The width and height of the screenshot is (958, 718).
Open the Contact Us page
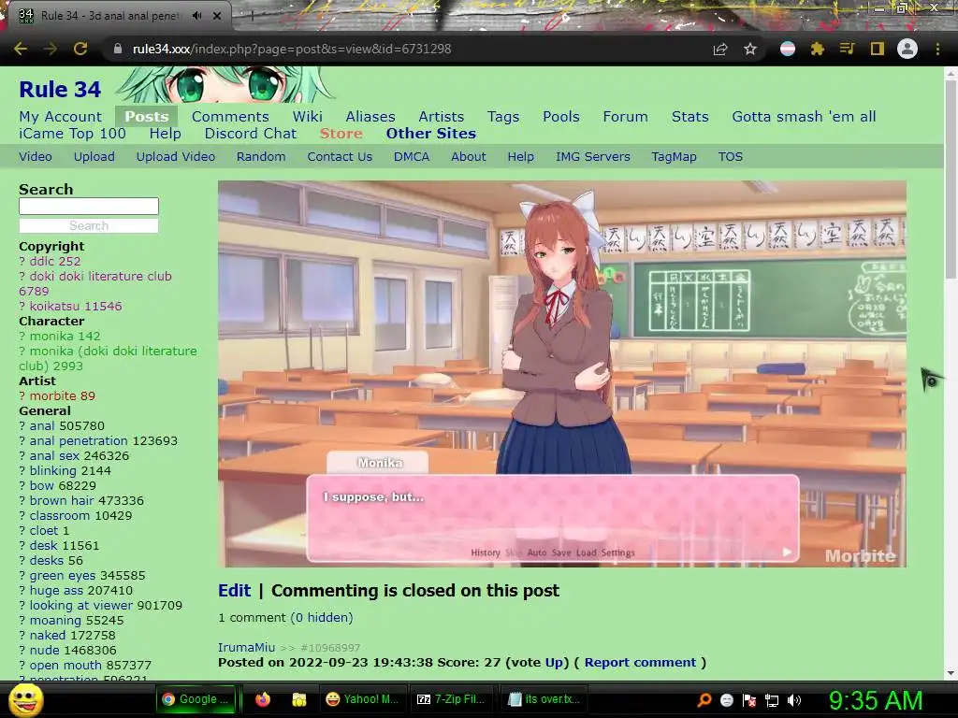click(x=340, y=157)
